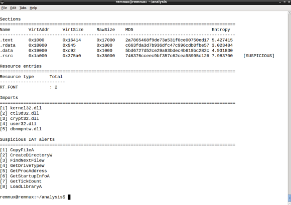Click the 'VirtSize' column header

point(73,30)
